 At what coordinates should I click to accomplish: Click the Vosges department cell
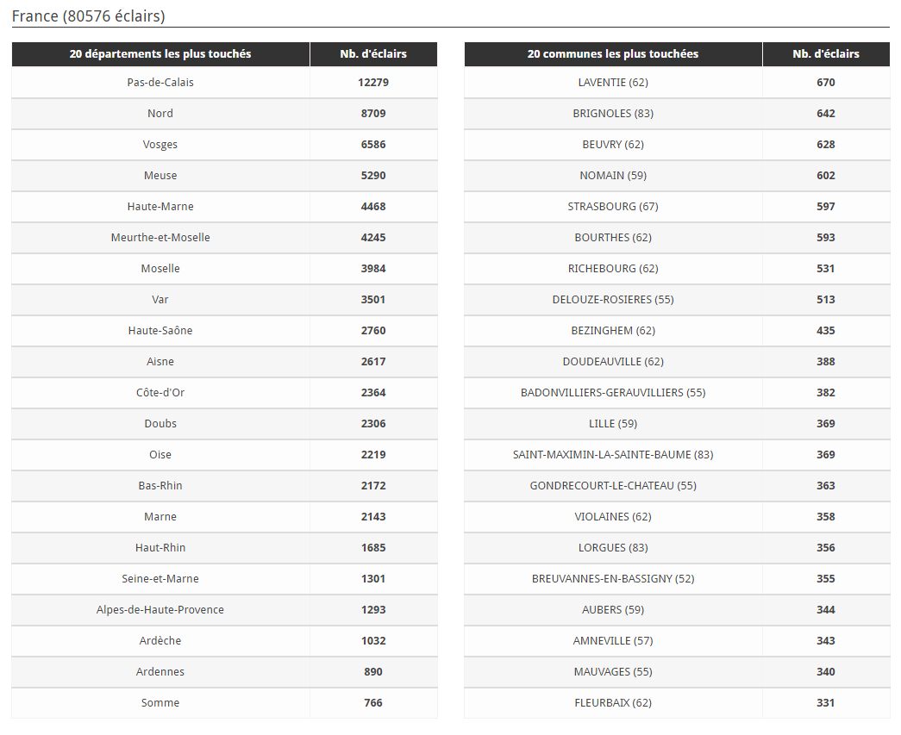point(160,144)
